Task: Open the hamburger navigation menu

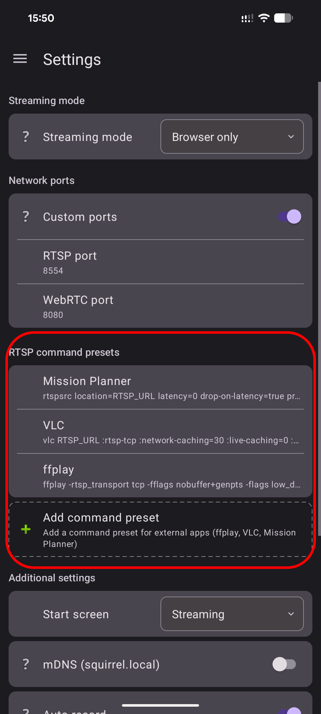Action: [x=20, y=59]
